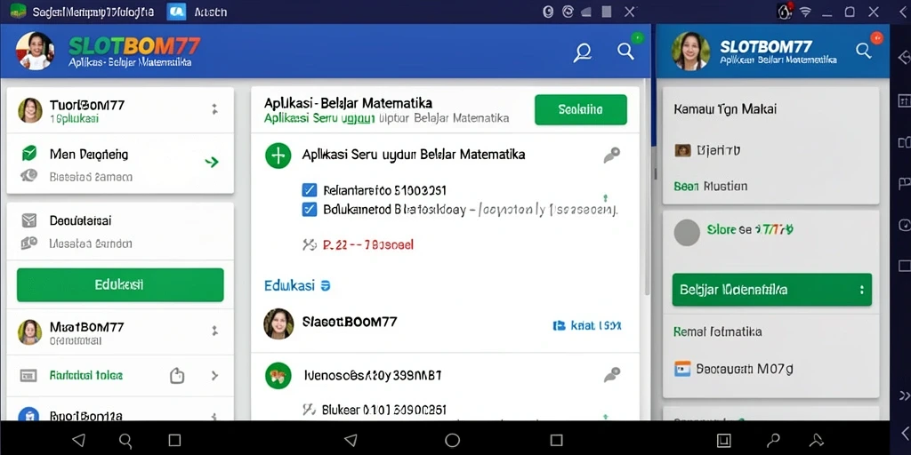Open options dots on TuorlBOM77 row
The height and width of the screenshot is (455, 911).
(214, 108)
